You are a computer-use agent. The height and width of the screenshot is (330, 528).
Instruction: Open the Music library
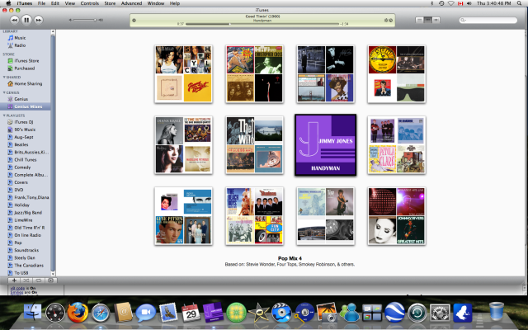click(20, 38)
